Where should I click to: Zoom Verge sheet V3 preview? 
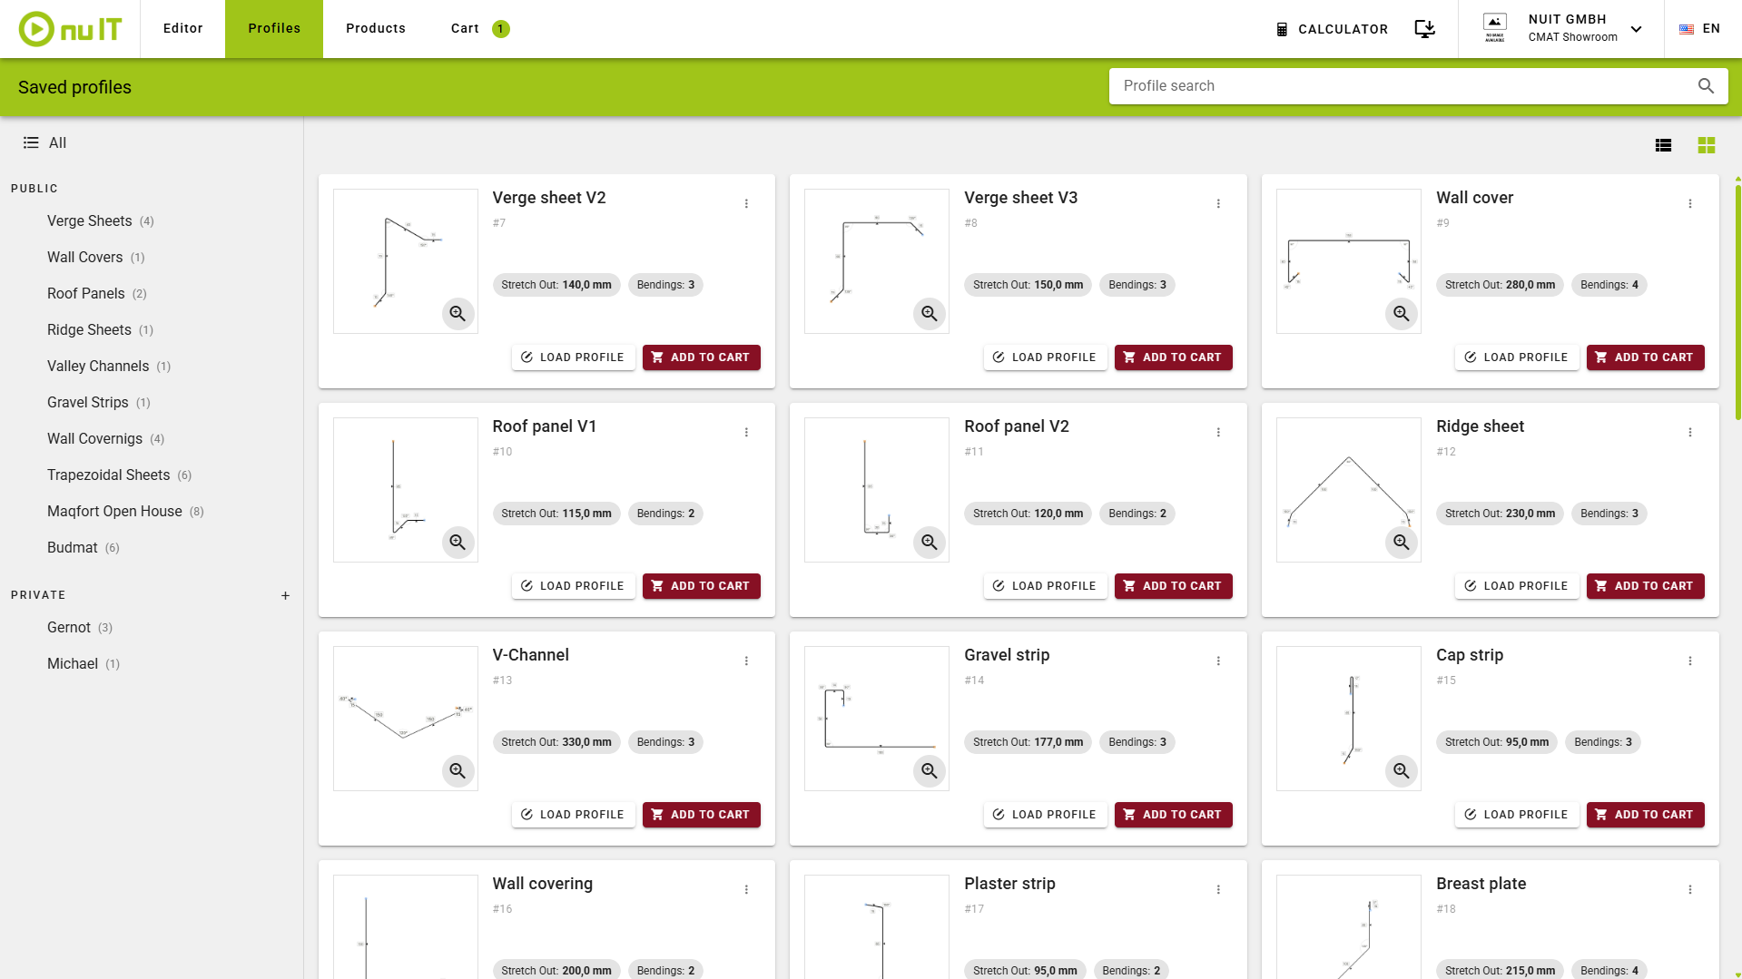click(930, 314)
